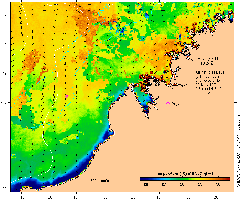The image size is (242, 200).
Task: Click the cyan 200m contour legend line
Action: pyautogui.click(x=95, y=184)
